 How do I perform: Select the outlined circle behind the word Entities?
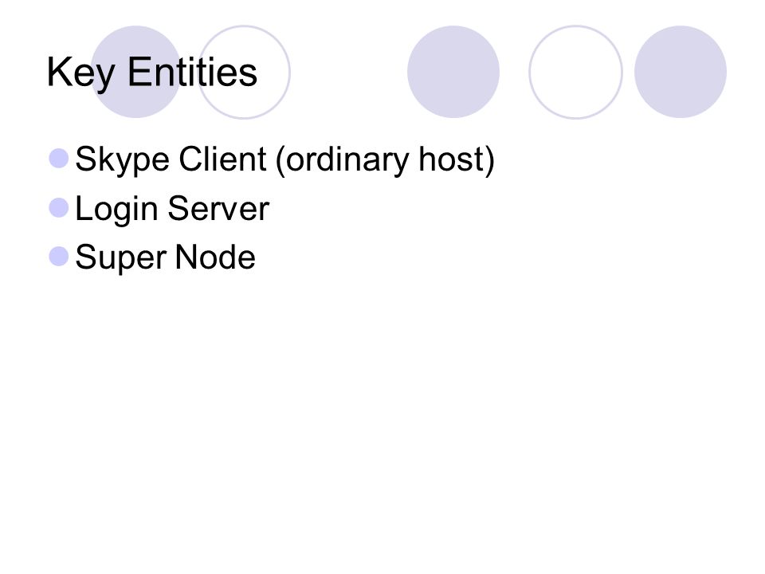pos(244,72)
